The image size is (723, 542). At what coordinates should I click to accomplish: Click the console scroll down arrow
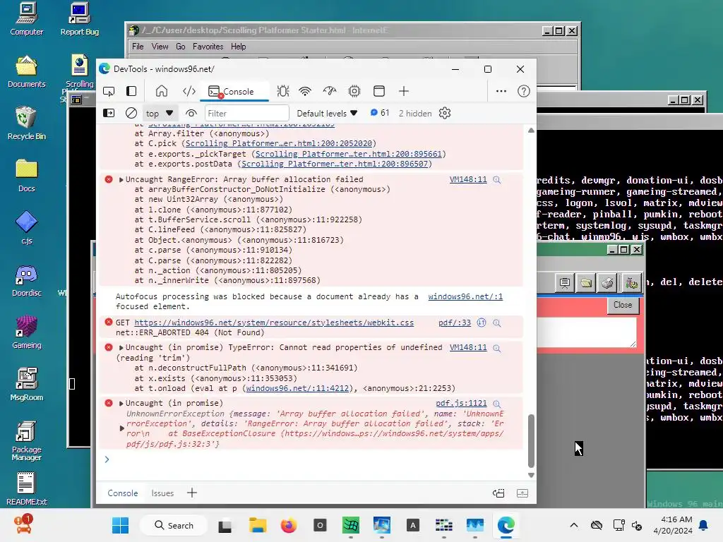click(531, 475)
